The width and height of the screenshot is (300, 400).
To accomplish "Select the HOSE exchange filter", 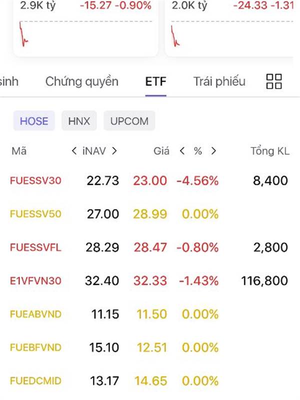I will tap(34, 121).
